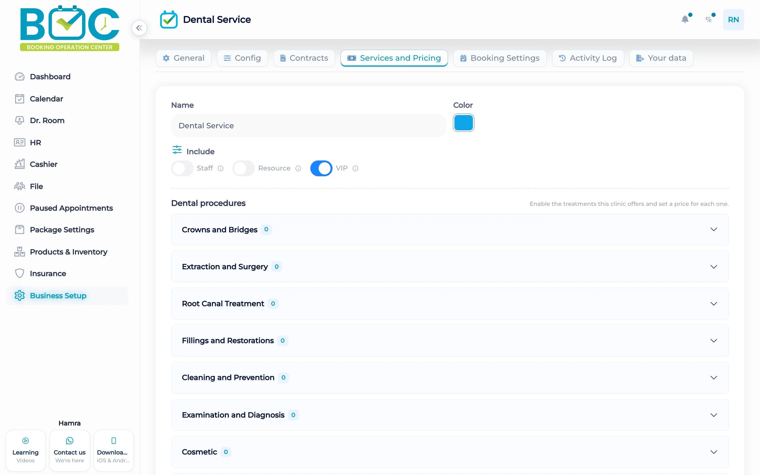Click the Staff info icon
This screenshot has height=475, width=760.
220,168
